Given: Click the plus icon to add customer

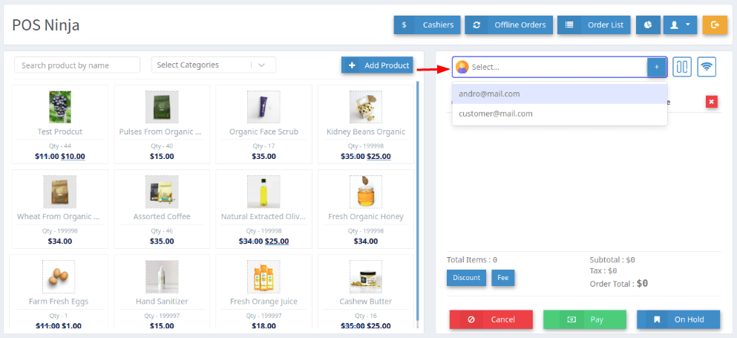Looking at the screenshot, I should [x=656, y=67].
